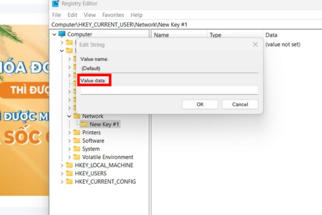Screen dimensions: 322x215
Task: Select the Network key
Action: click(93, 116)
